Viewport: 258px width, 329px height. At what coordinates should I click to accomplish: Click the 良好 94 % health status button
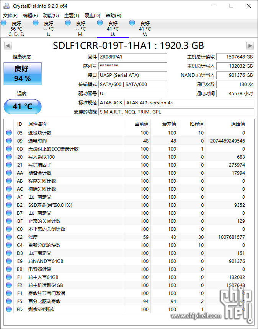pos(23,74)
